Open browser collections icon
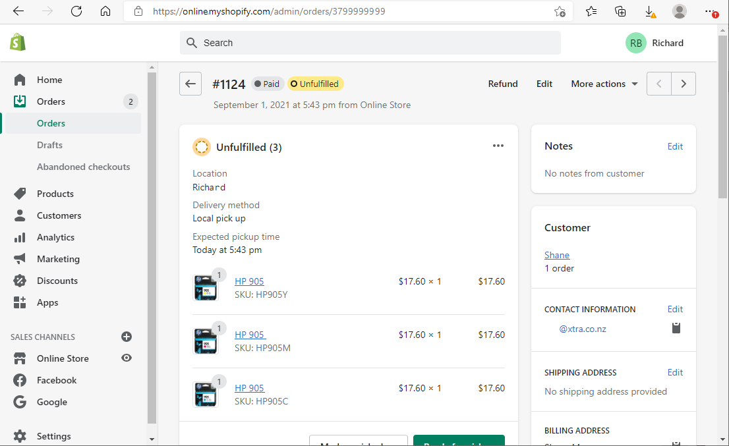729x446 pixels. pos(620,11)
